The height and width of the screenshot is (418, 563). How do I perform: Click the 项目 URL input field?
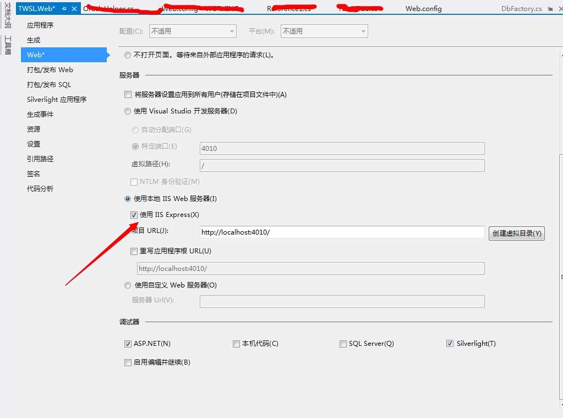click(342, 232)
